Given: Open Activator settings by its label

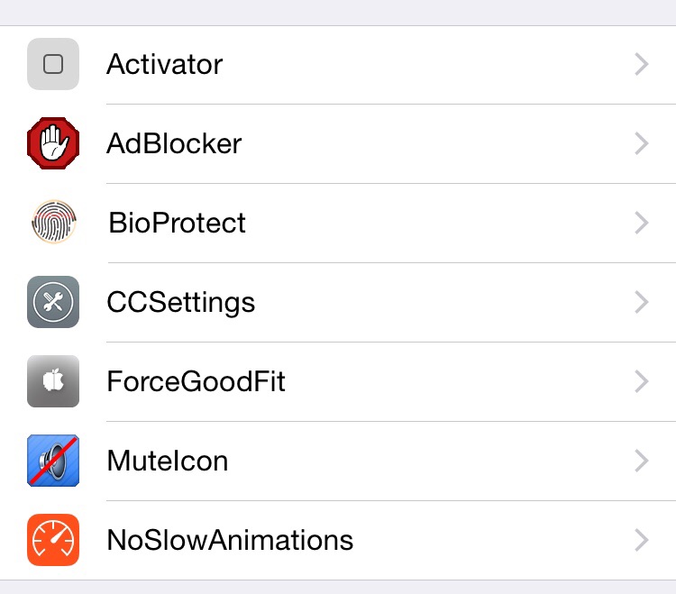Looking at the screenshot, I should (164, 64).
